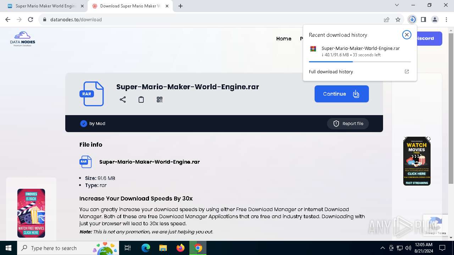Open full download history external link icon
The image size is (454, 255).
[x=407, y=72]
